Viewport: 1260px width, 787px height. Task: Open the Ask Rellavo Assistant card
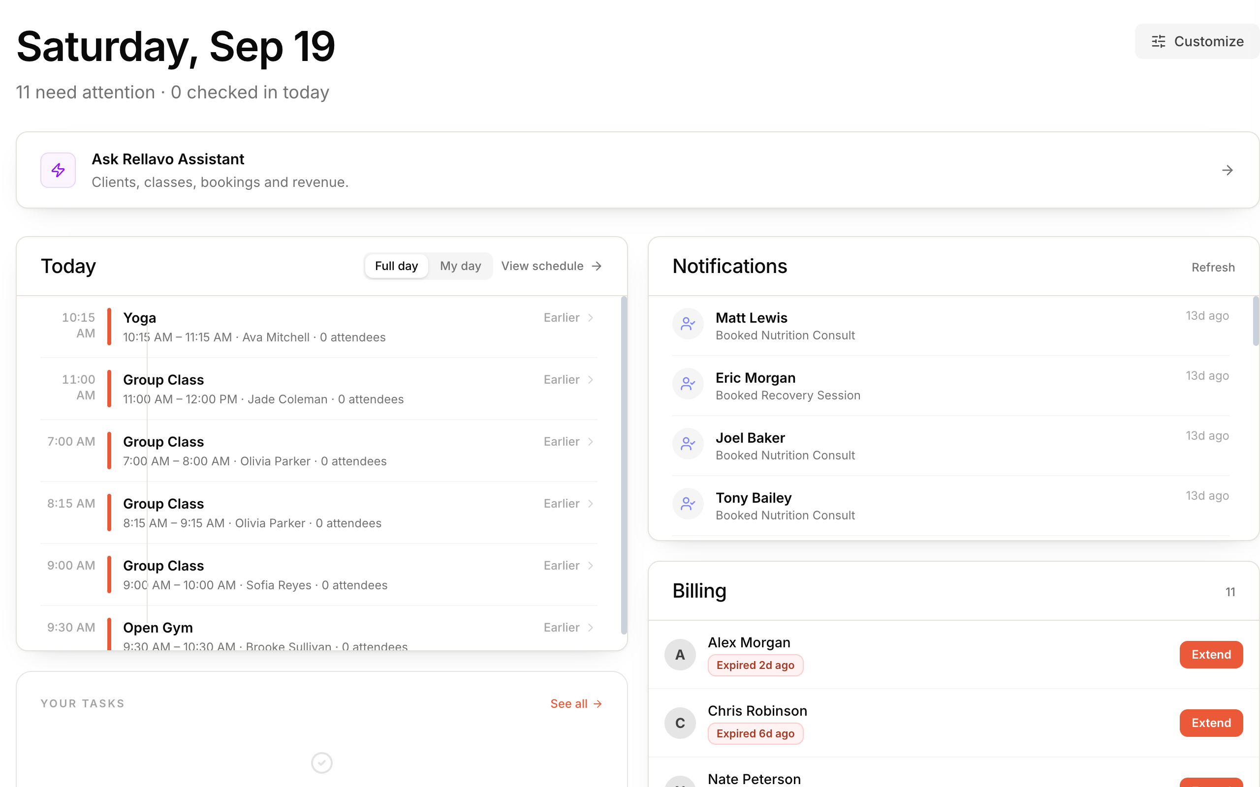point(637,170)
